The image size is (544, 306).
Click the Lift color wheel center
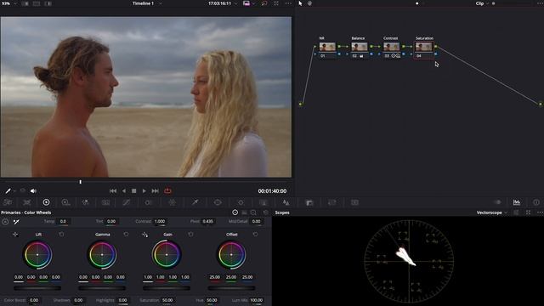pyautogui.click(x=37, y=255)
